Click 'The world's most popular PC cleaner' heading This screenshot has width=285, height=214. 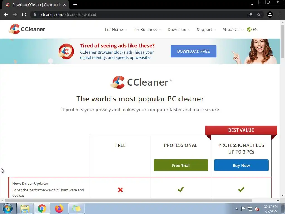coord(140,99)
